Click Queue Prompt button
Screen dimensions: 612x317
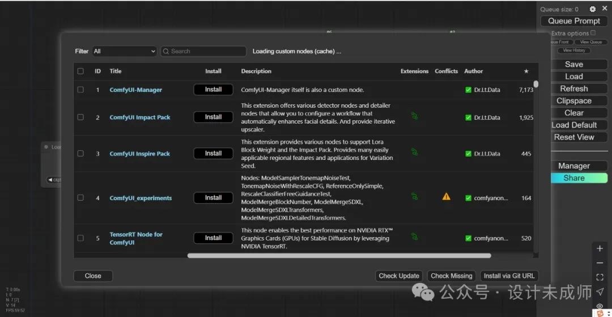pos(574,21)
